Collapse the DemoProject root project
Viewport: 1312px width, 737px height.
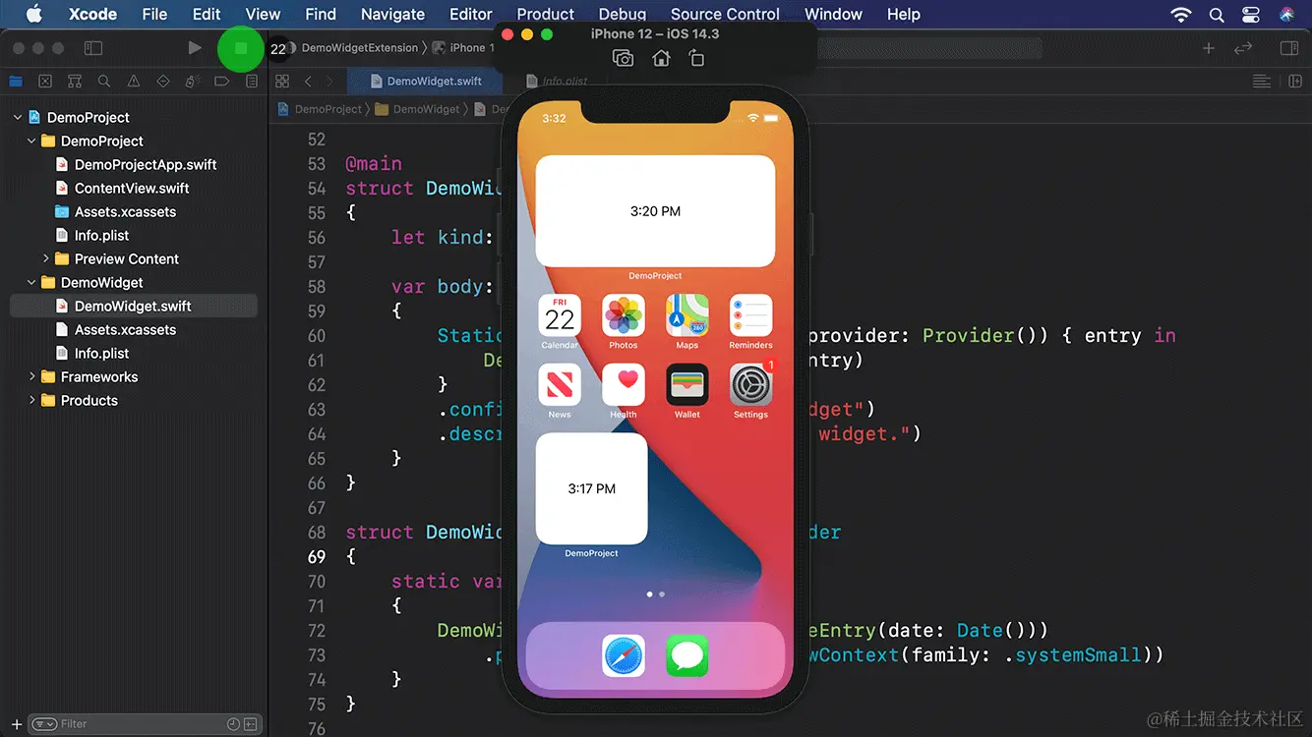pyautogui.click(x=17, y=117)
